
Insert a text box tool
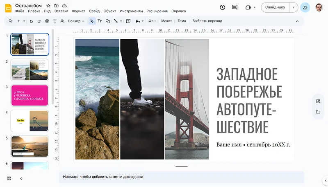(x=100, y=21)
